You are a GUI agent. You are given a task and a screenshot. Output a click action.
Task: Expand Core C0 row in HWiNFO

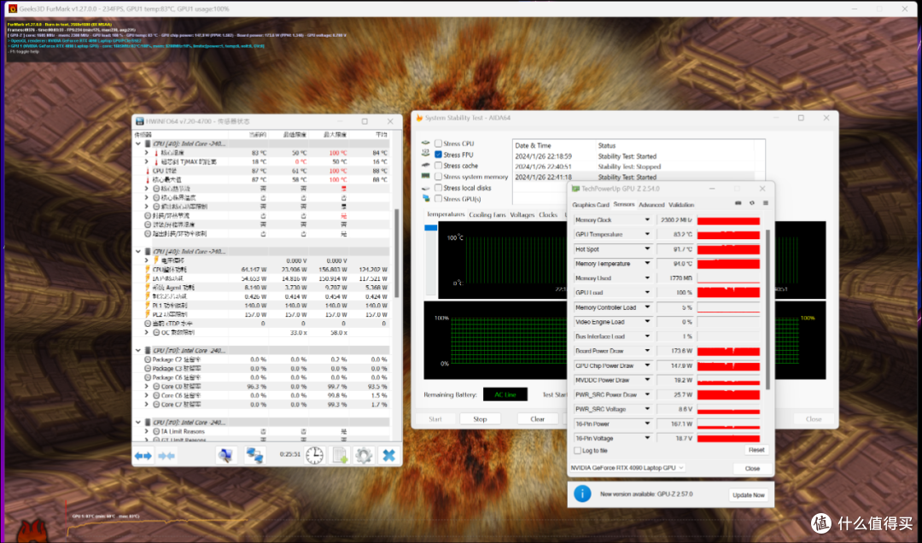tap(147, 387)
